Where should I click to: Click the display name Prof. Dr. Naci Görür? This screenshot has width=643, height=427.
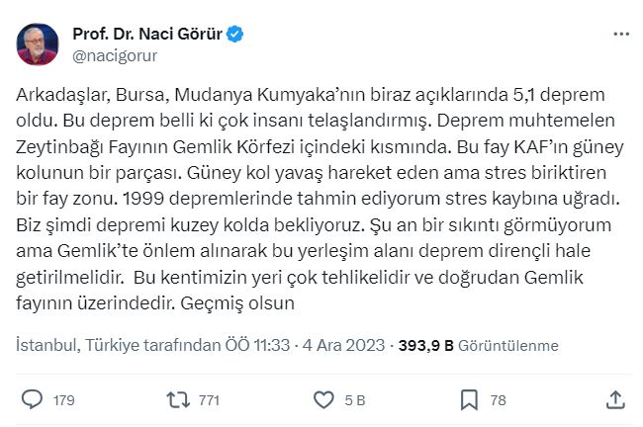tap(146, 35)
